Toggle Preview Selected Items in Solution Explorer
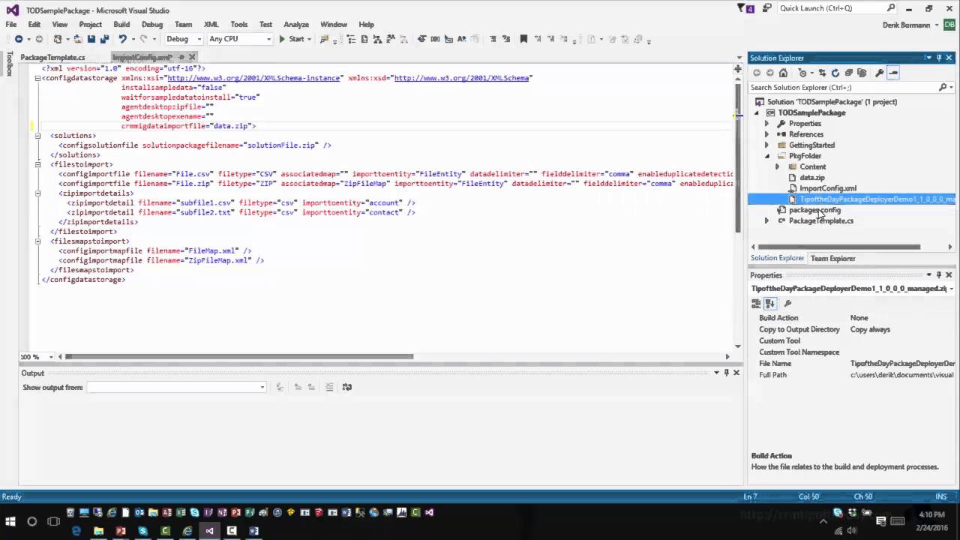This screenshot has height=540, width=960. point(892,73)
